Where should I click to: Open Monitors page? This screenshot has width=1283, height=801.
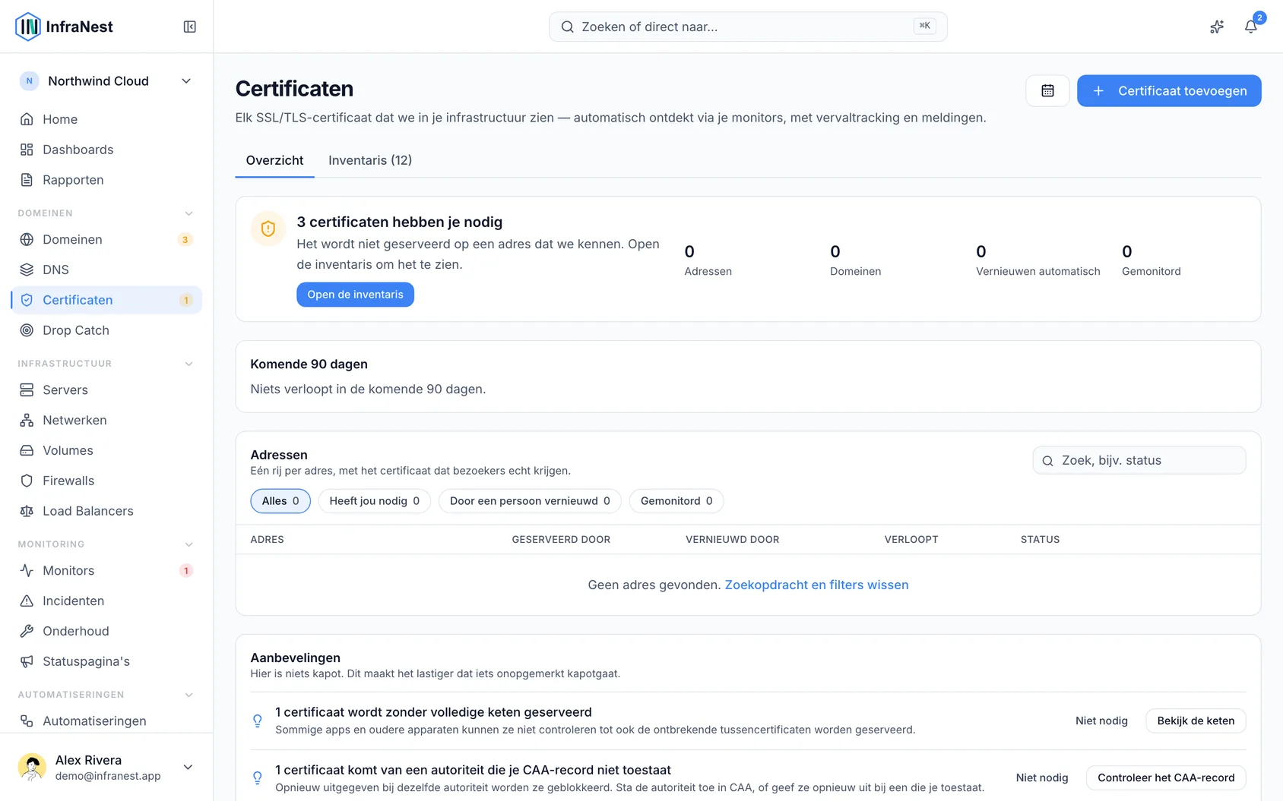pos(106,570)
